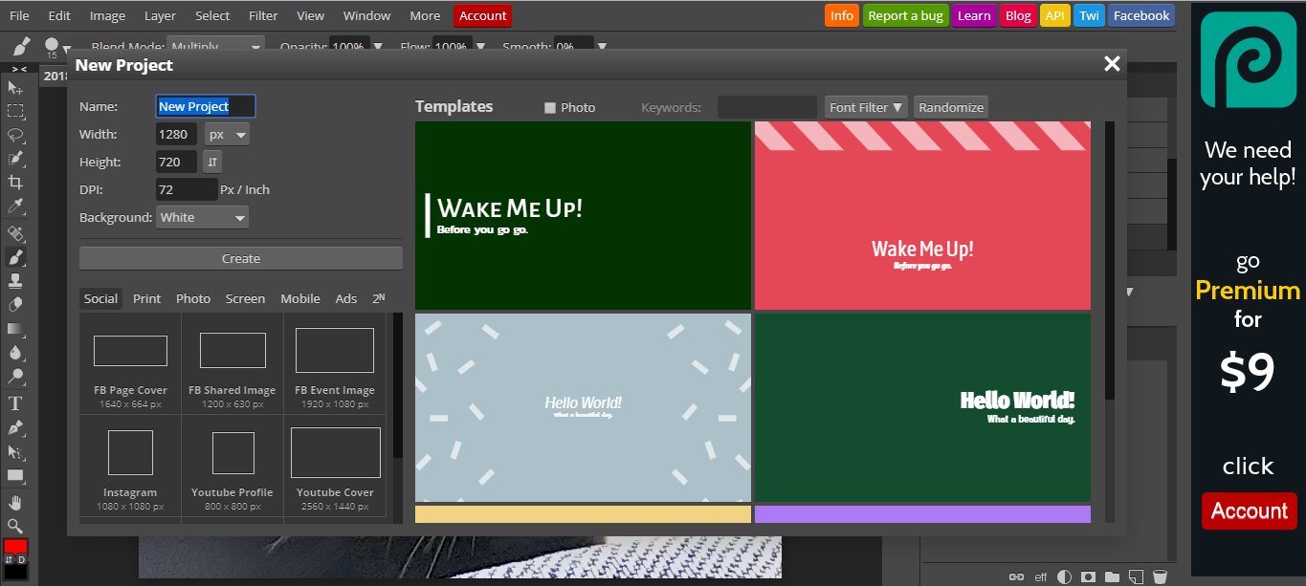Click the Randomize button
Screen dimensions: 1306x586
951,107
